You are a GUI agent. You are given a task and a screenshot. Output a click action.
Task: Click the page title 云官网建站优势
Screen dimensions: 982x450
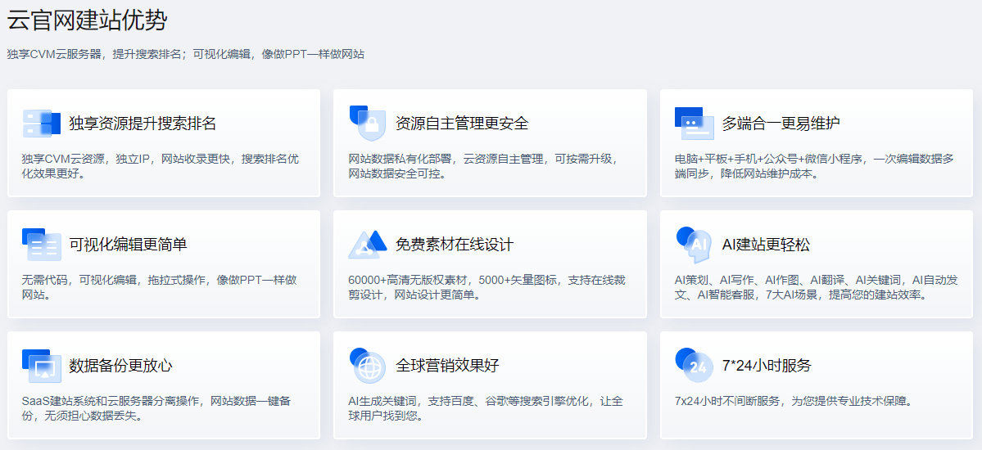(x=87, y=20)
